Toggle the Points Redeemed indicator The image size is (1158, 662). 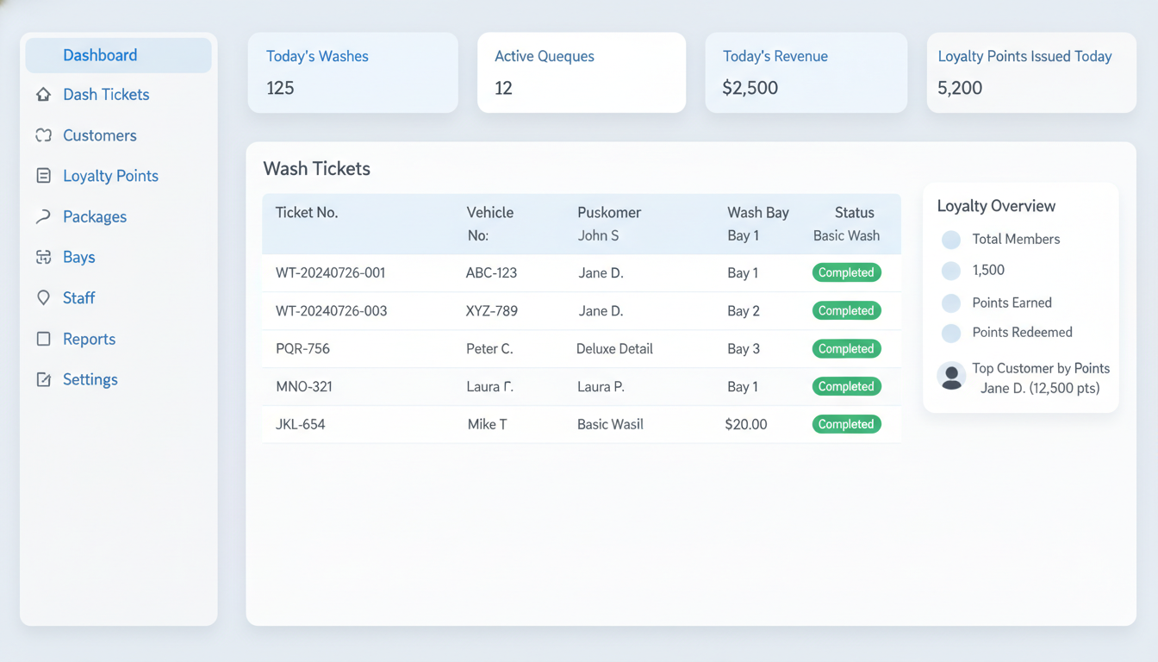pyautogui.click(x=951, y=333)
